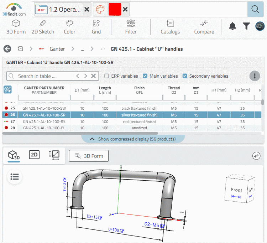Screen dimensions: 267x243
Task: Click the 3D Form button above viewer
Action: (89, 156)
